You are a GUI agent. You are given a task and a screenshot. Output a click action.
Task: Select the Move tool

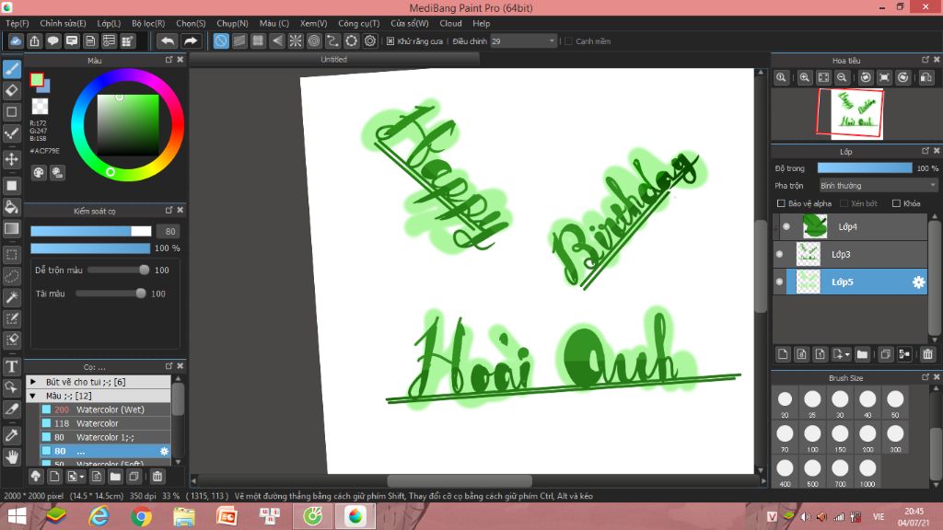(11, 159)
